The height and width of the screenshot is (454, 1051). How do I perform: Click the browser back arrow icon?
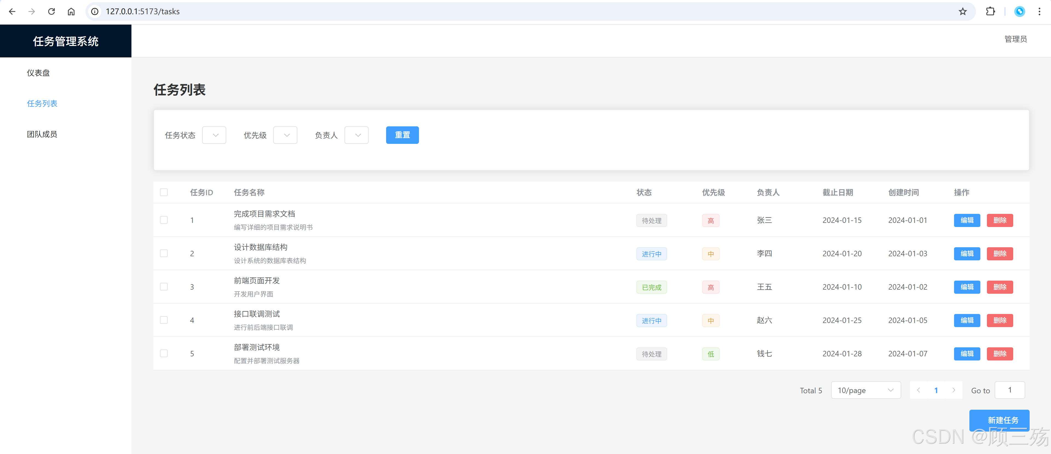tap(12, 11)
